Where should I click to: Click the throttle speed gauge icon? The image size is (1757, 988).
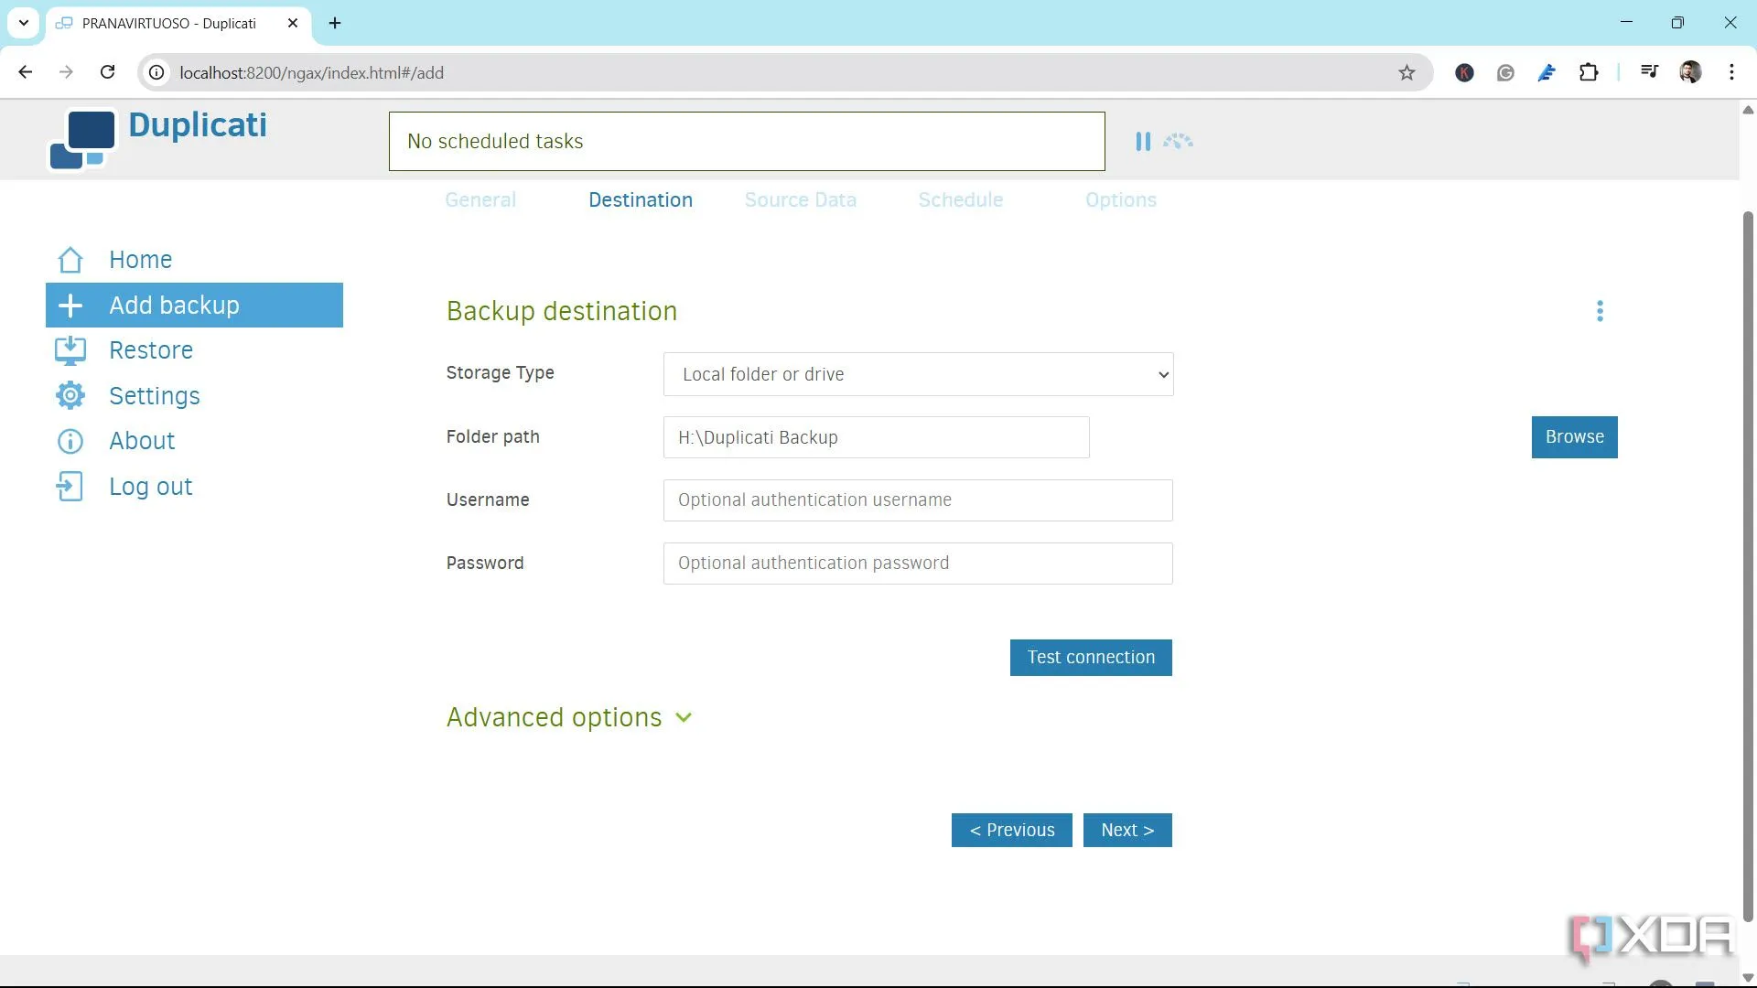coord(1179,142)
